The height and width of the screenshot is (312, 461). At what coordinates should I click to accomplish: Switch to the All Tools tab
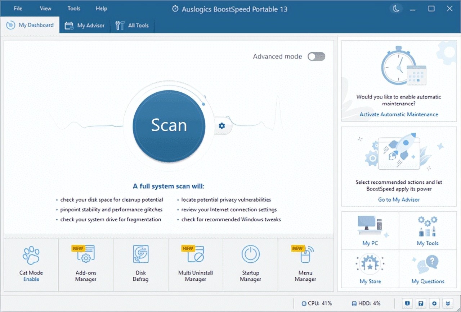pos(132,25)
